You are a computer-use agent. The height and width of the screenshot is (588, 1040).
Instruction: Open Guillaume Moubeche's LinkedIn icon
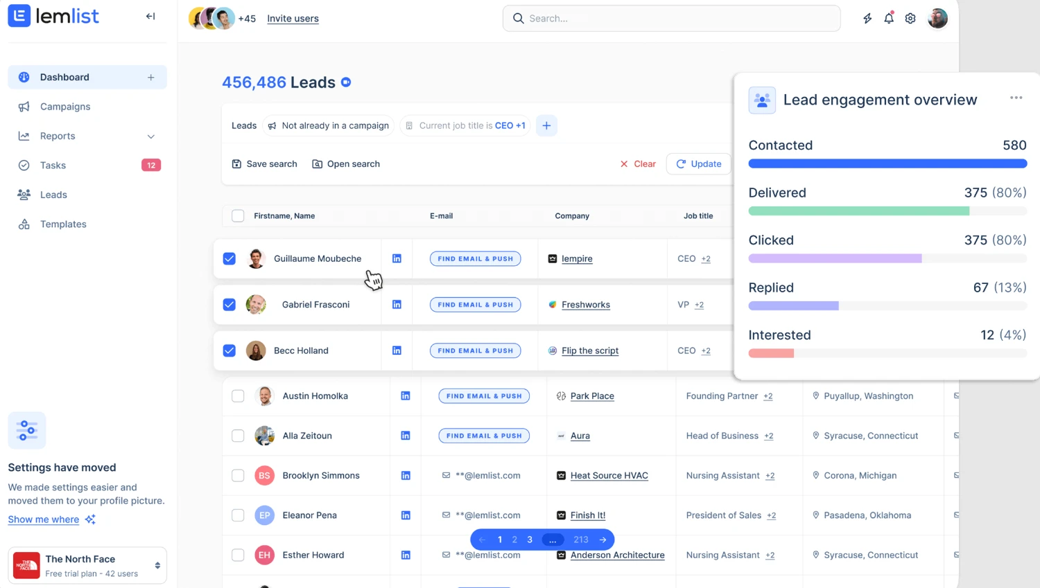(x=397, y=258)
